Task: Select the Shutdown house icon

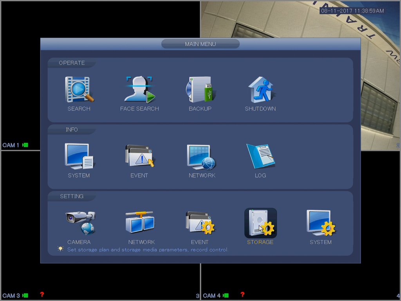Action: pos(260,90)
